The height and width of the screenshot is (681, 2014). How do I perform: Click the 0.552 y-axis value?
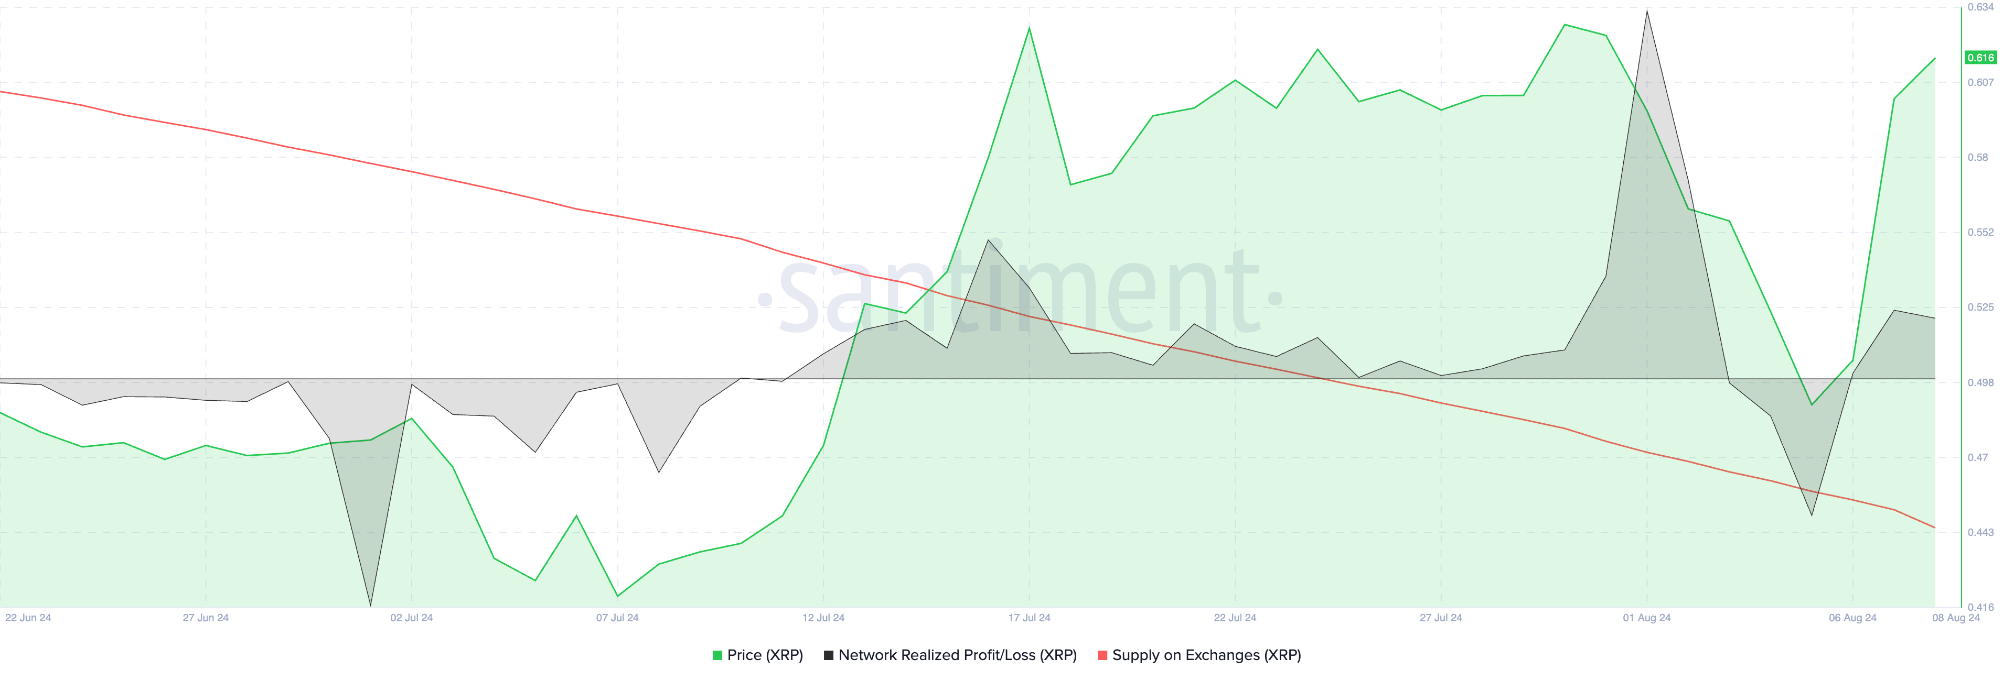coord(1980,232)
